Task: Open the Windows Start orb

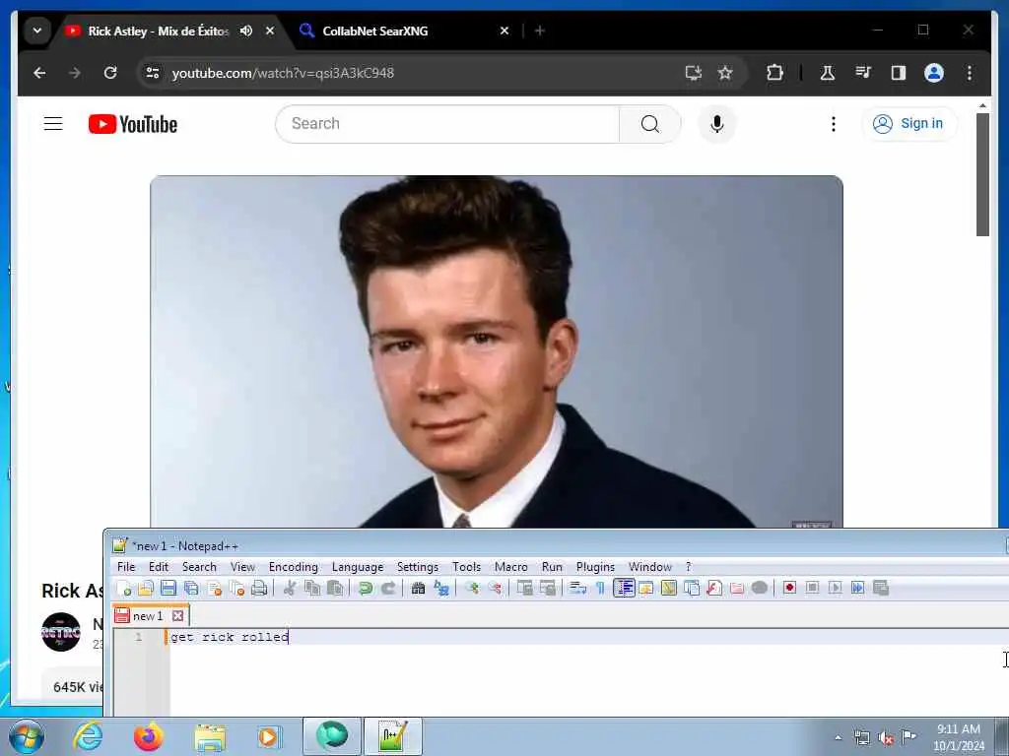Action: pos(27,736)
